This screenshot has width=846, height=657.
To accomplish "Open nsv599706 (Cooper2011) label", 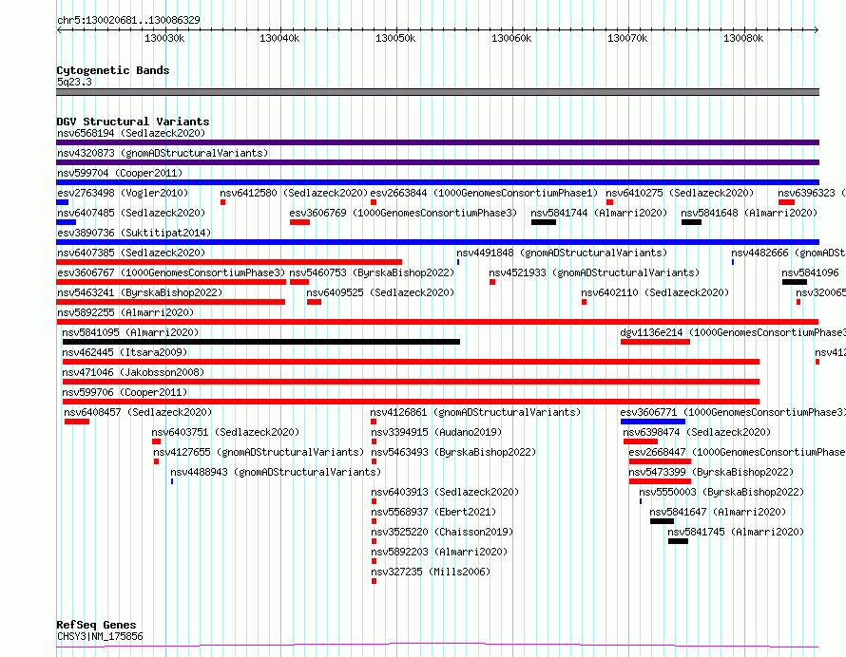I will coord(125,392).
